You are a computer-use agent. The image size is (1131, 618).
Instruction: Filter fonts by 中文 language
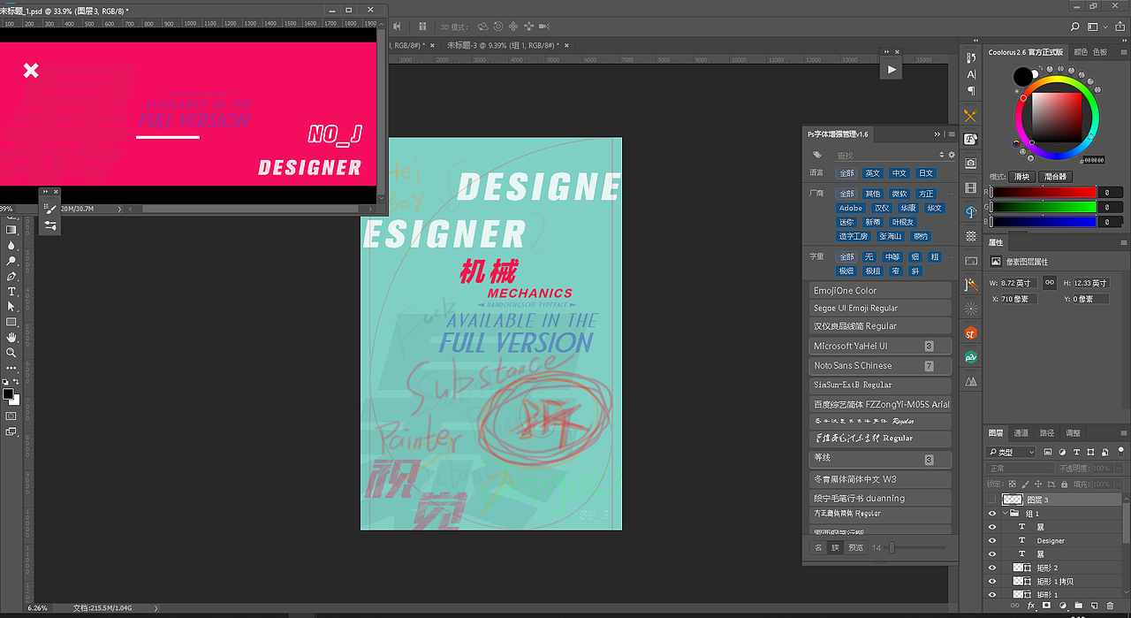coord(899,173)
